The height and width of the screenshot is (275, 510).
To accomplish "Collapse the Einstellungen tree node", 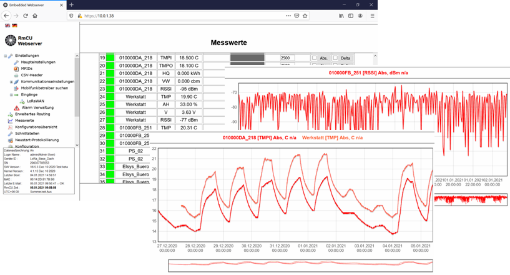I will click(5, 56).
